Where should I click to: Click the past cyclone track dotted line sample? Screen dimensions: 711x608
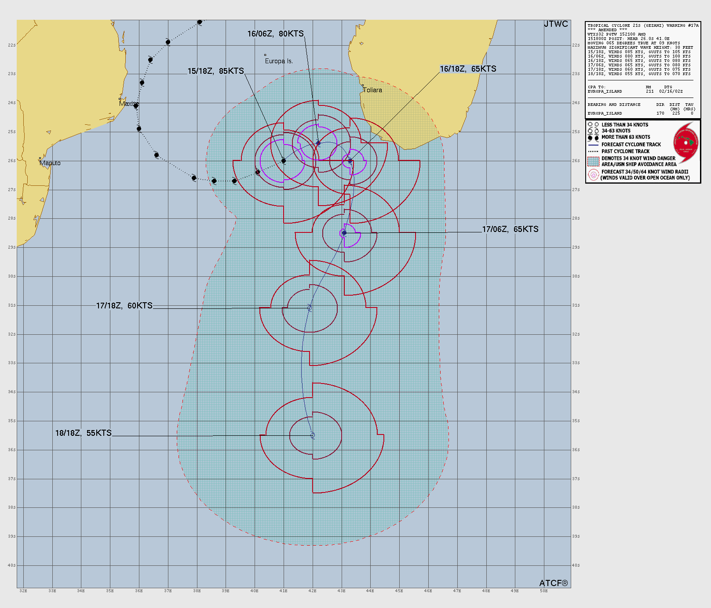click(x=594, y=151)
